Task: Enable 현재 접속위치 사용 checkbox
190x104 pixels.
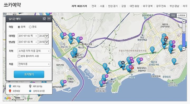Action: click(x=19, y=56)
